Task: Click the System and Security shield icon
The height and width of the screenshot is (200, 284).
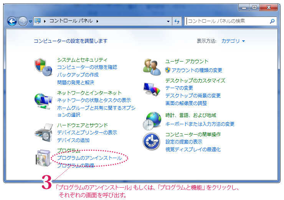Action: [43, 67]
